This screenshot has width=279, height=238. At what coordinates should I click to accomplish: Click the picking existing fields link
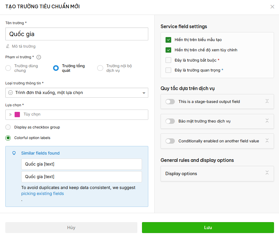pyautogui.click(x=42, y=193)
